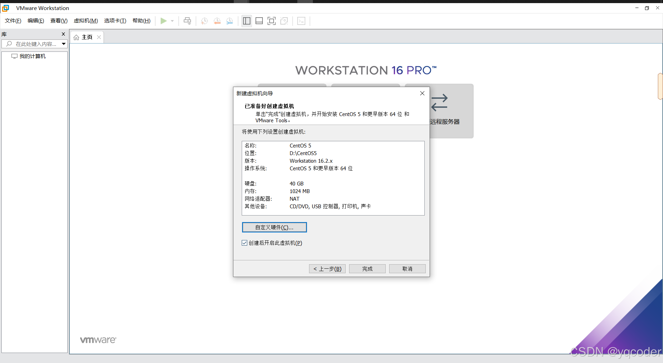Click the CentOS 5 name value
663x363 pixels.
click(300, 146)
